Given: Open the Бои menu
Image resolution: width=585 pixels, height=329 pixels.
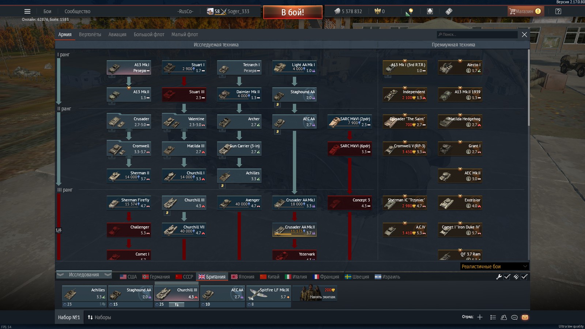Looking at the screenshot, I should coord(47,11).
